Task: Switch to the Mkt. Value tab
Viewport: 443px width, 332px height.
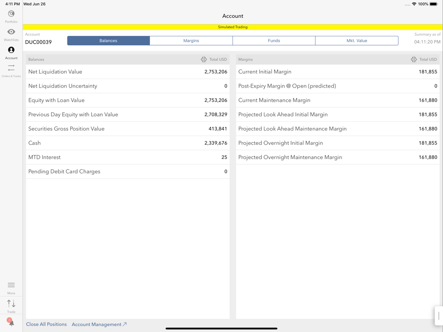Action: [x=357, y=41]
